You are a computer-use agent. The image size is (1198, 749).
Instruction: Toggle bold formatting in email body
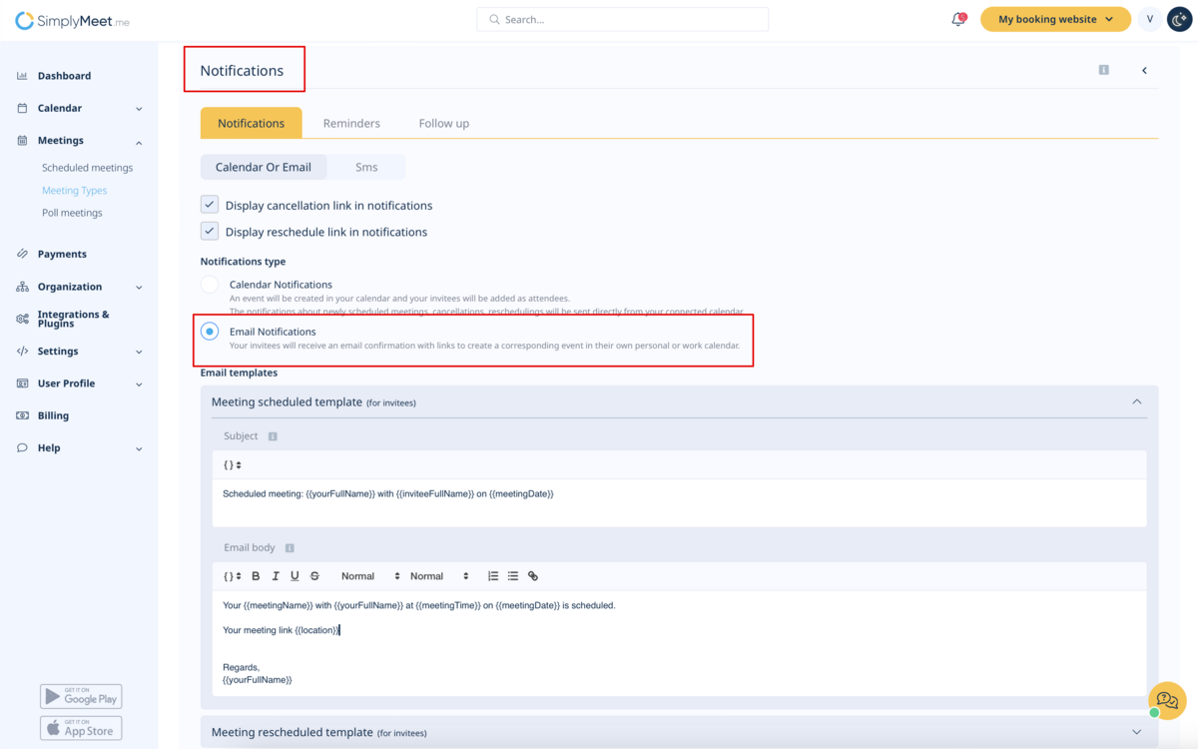pyautogui.click(x=256, y=576)
